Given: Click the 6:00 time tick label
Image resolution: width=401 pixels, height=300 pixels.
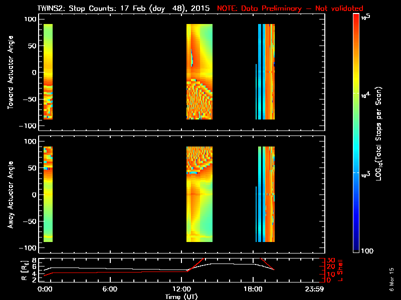Looking at the screenshot, I should (109, 289).
